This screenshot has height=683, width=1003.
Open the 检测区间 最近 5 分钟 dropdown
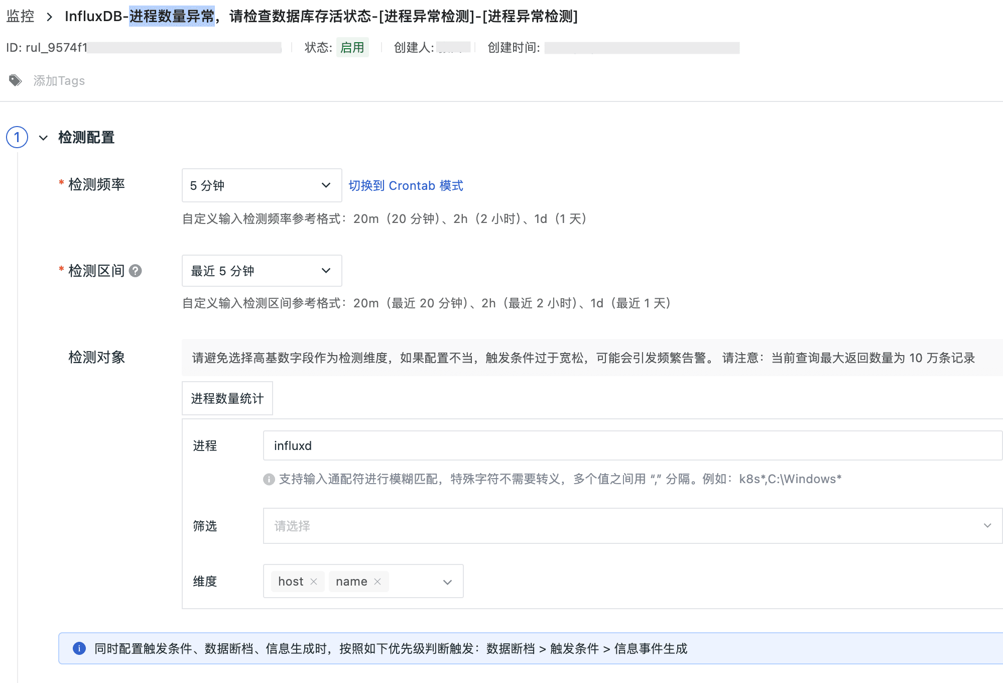point(261,271)
